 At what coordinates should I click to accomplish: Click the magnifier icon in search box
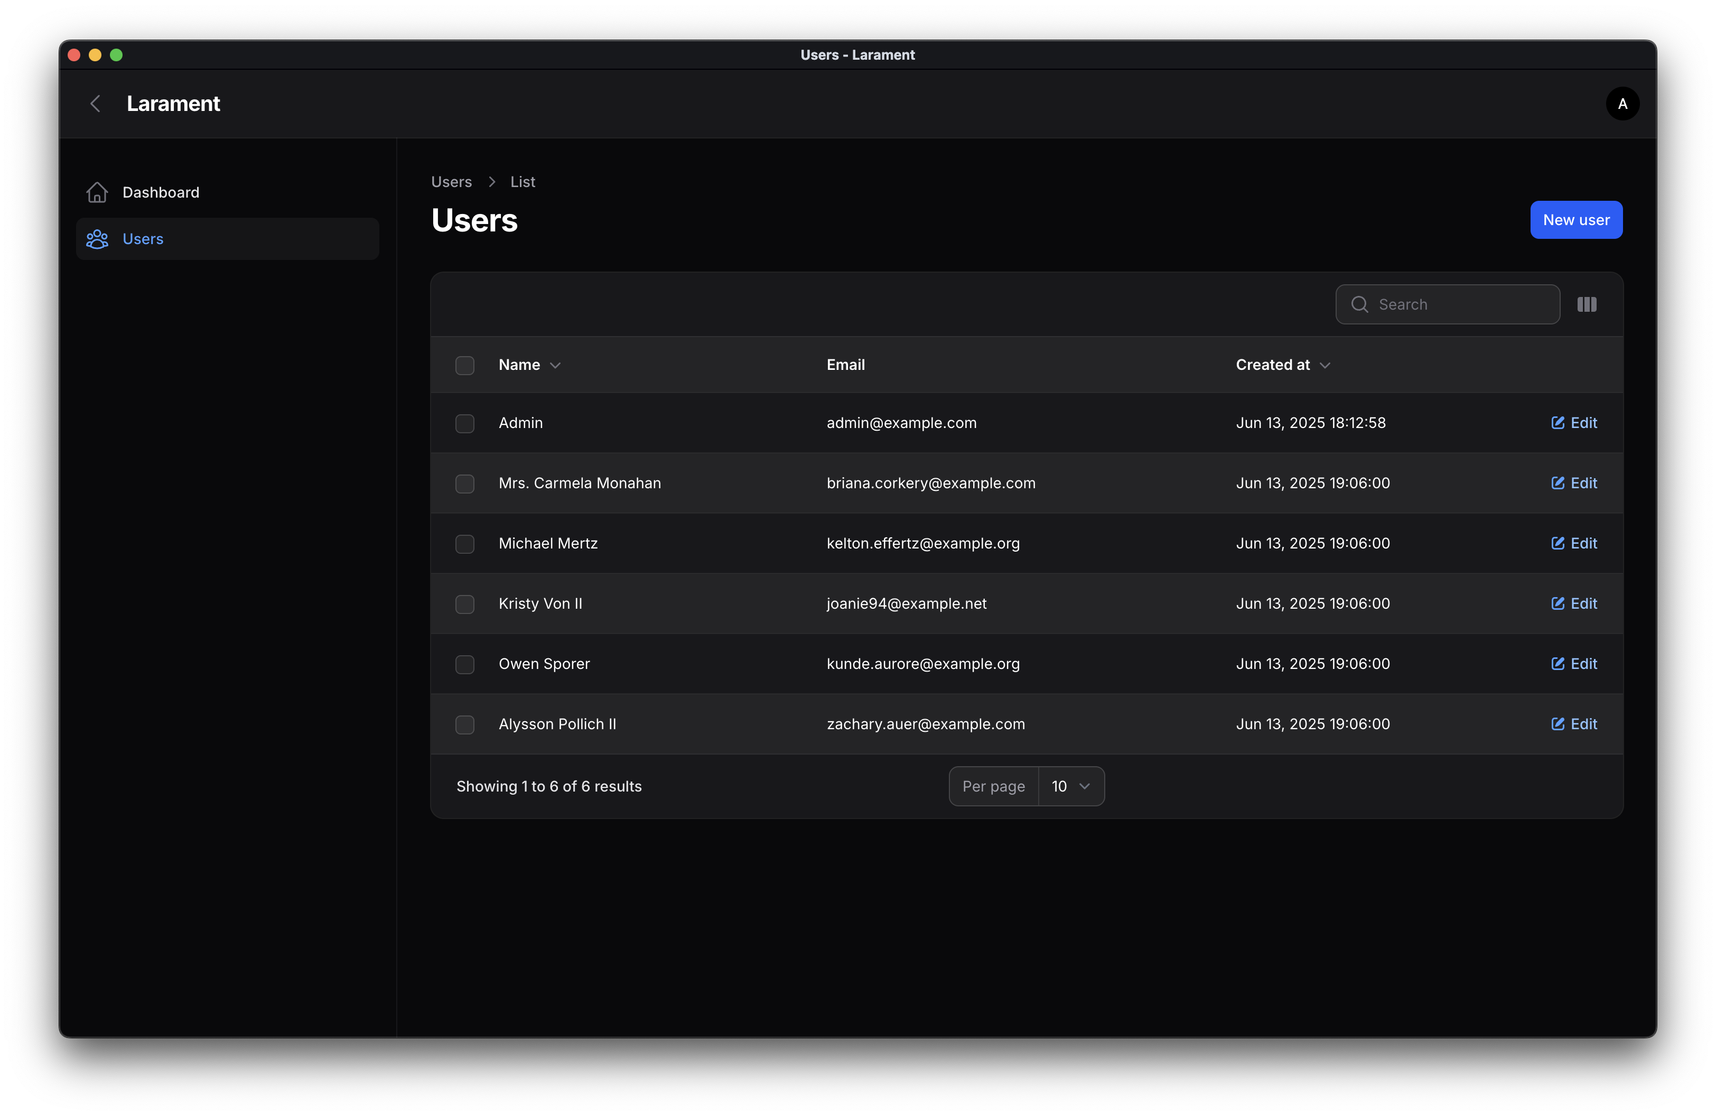point(1359,304)
